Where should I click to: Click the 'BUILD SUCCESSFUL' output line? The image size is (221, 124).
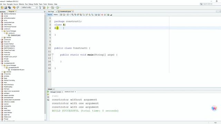85,111
